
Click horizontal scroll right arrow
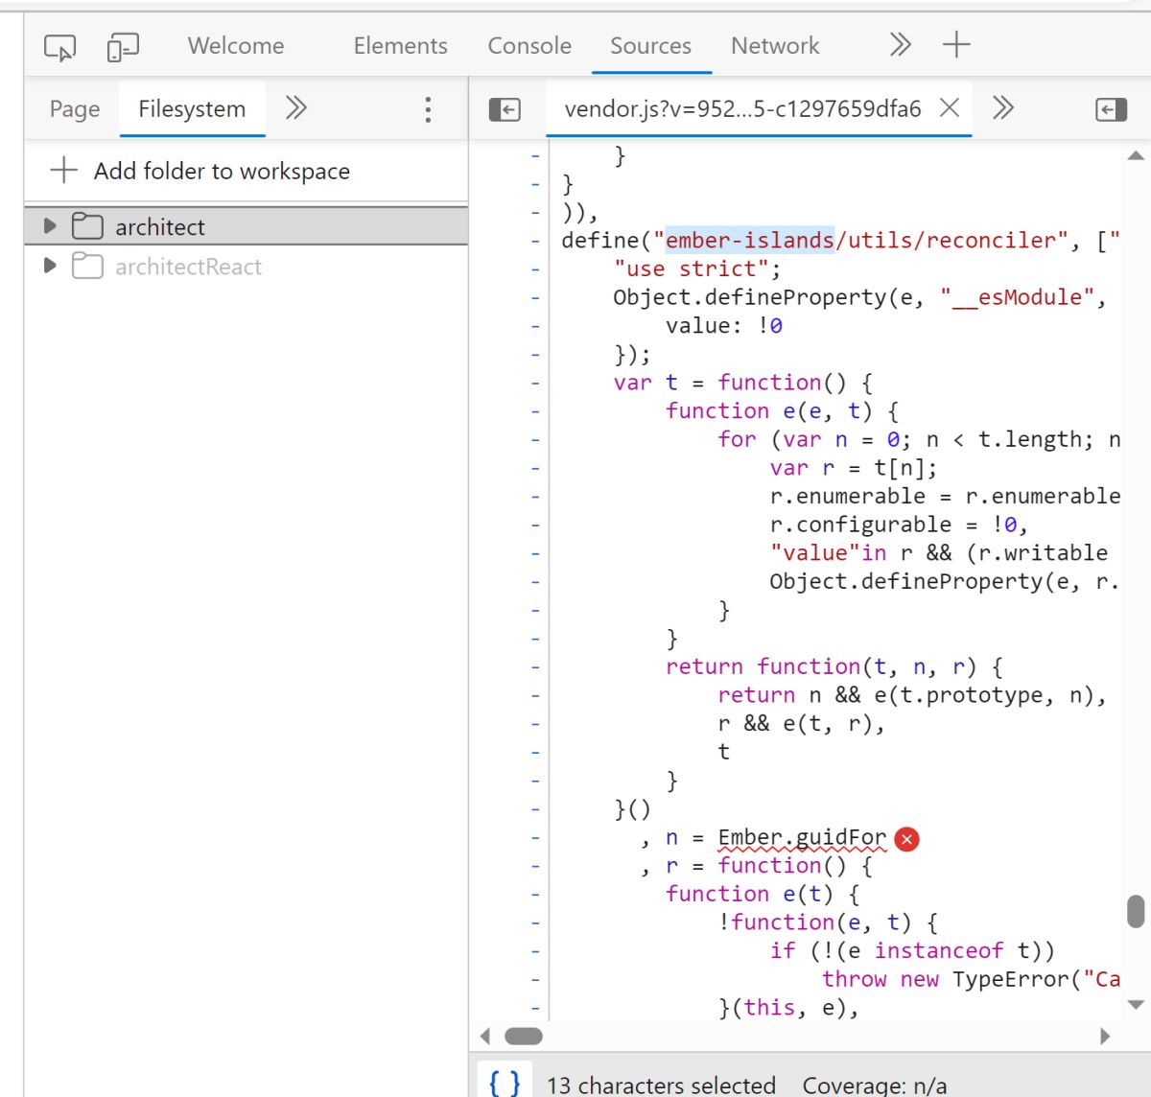coord(1105,1036)
